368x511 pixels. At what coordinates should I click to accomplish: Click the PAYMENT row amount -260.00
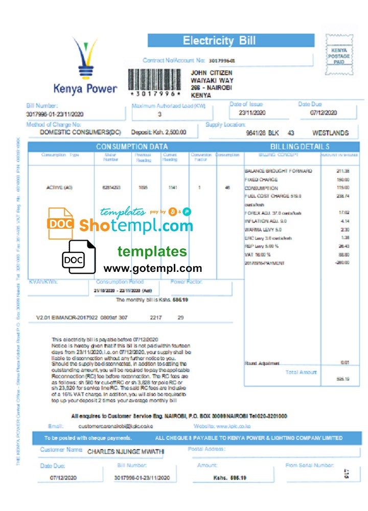tap(342, 263)
